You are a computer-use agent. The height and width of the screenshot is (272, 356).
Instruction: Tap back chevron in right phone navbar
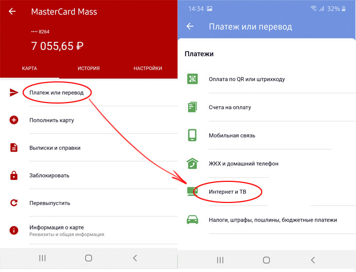313,260
